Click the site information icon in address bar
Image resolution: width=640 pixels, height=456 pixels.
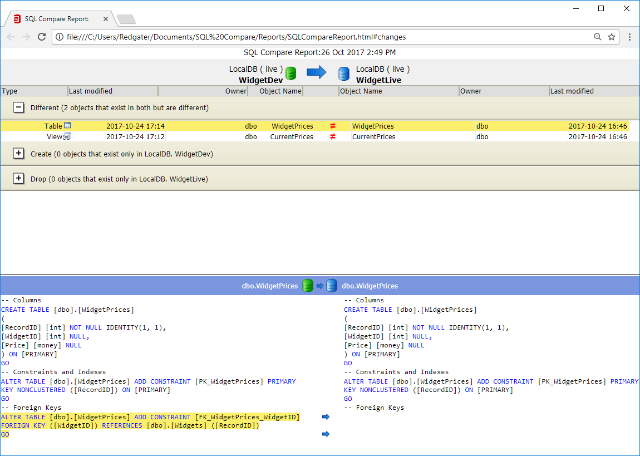click(x=60, y=37)
